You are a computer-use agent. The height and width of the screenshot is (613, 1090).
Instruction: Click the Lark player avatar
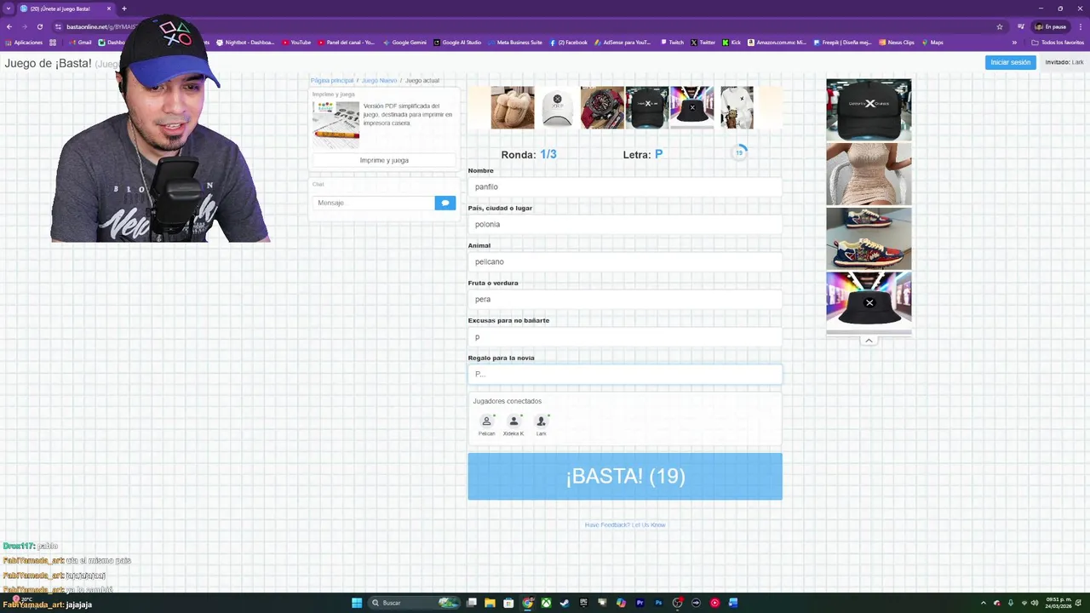point(541,421)
